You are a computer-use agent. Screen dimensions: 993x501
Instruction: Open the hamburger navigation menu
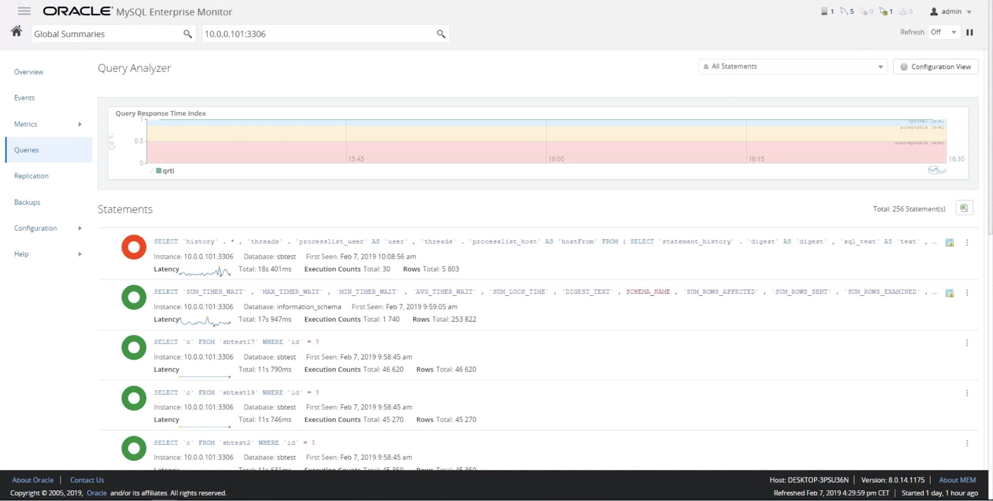click(24, 11)
